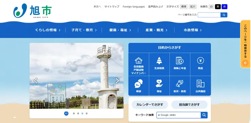Screen dimensions: 251x123
Task: Go to the second slide dot
Action: click(78, 114)
